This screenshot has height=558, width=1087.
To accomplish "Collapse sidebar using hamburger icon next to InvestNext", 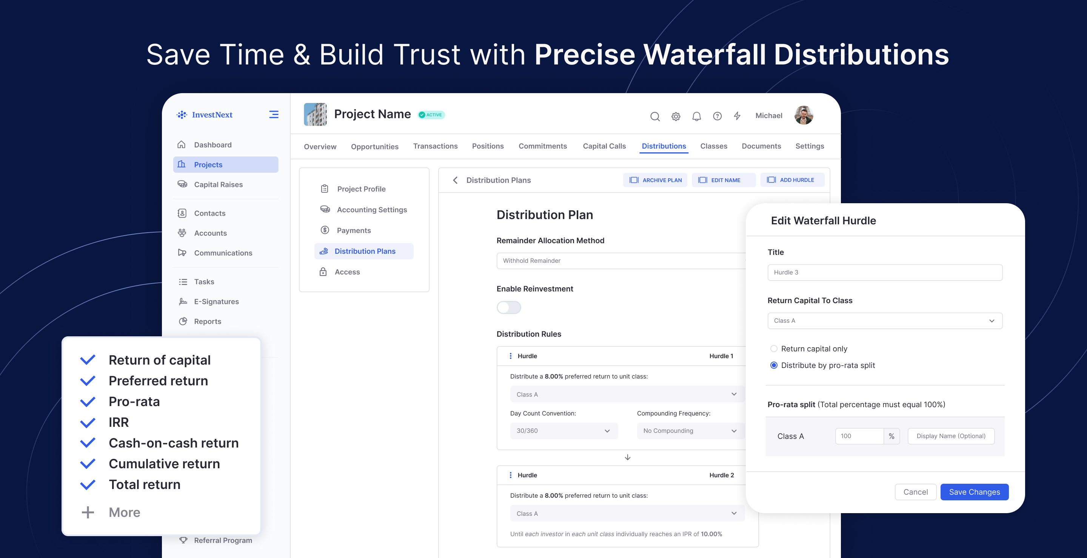I will pos(273,114).
